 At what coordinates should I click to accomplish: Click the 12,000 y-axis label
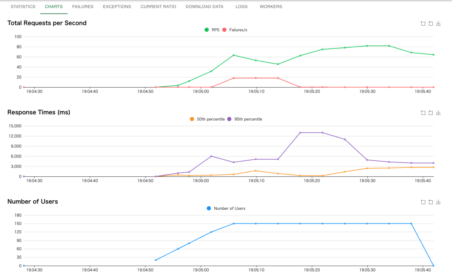15,136
